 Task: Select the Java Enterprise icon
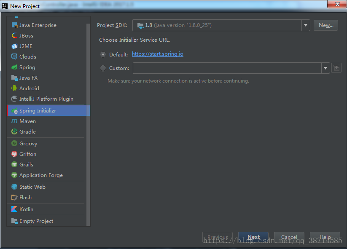pyautogui.click(x=14, y=25)
